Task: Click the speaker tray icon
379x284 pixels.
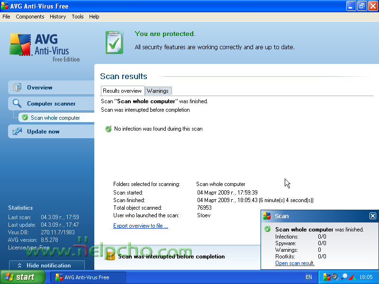Action: [335, 277]
